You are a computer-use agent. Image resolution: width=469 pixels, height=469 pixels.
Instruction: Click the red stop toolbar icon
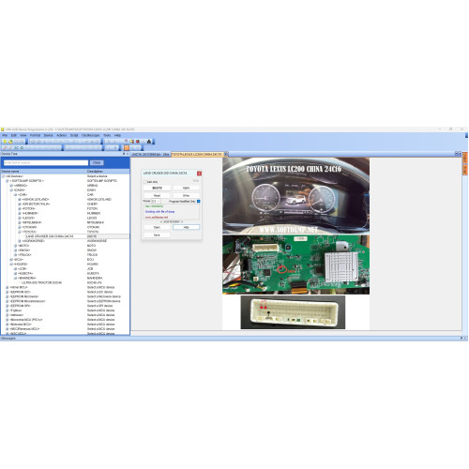[137, 142]
